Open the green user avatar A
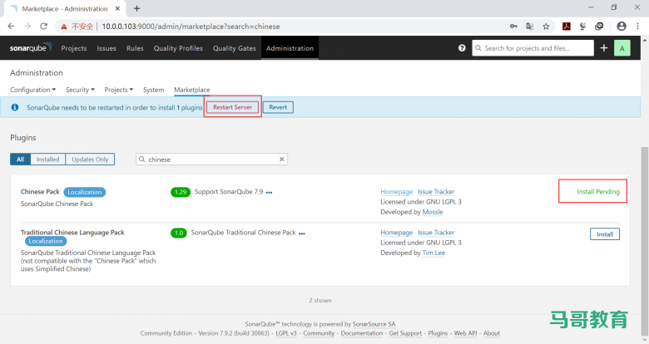This screenshot has height=344, width=649. pos(622,48)
